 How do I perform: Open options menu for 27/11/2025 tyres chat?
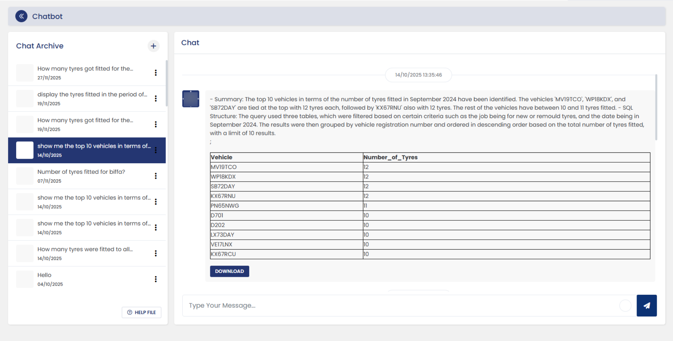click(x=156, y=73)
